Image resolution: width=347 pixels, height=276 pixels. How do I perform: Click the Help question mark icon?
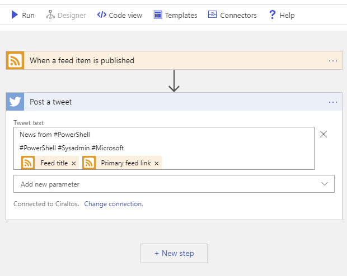coord(272,15)
